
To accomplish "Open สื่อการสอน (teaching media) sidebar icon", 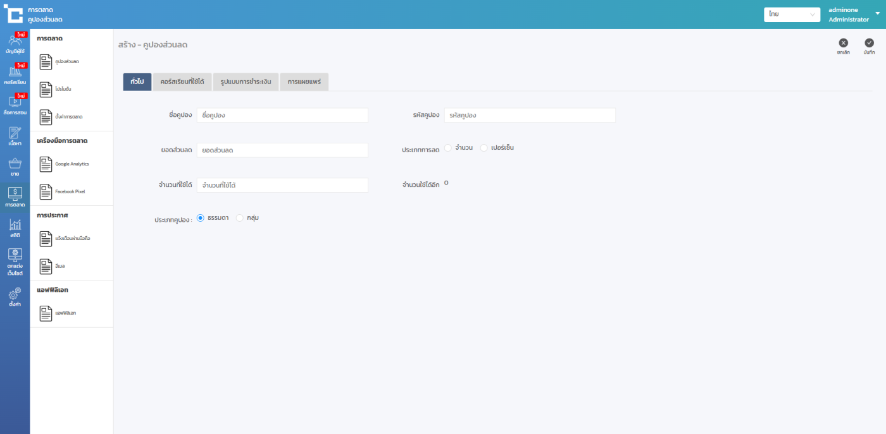I will coord(15,105).
